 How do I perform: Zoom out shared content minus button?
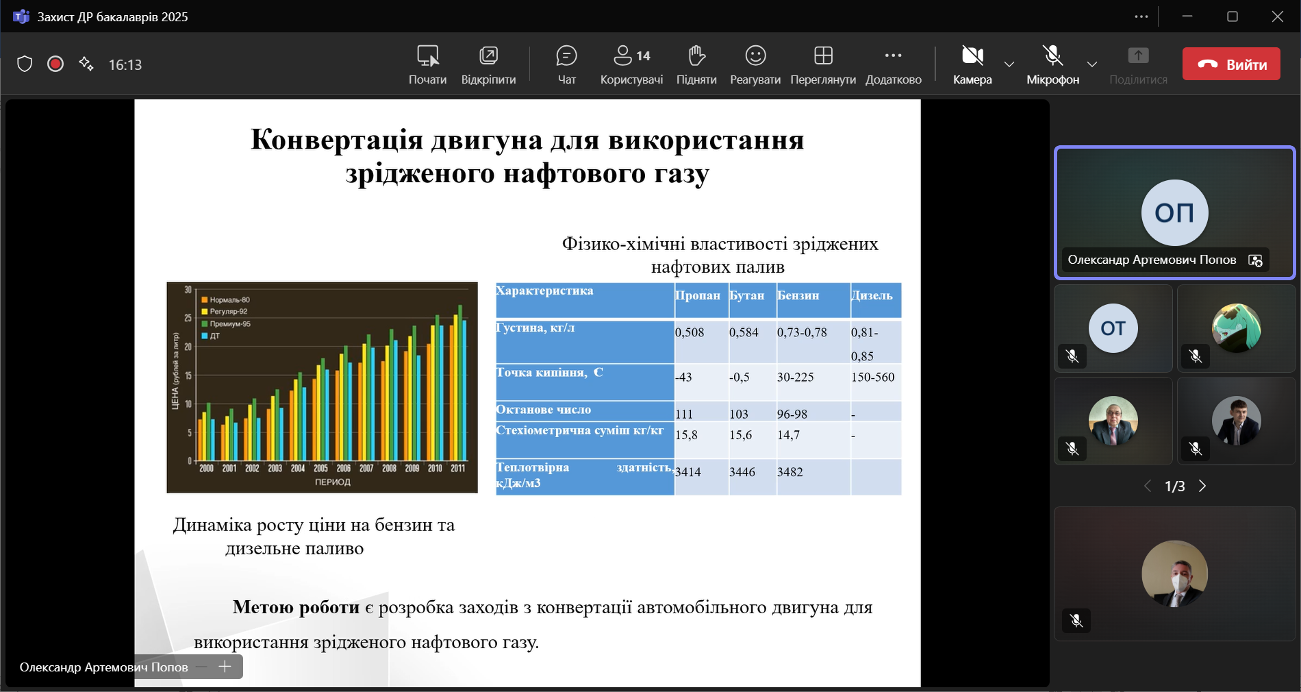pyautogui.click(x=201, y=667)
